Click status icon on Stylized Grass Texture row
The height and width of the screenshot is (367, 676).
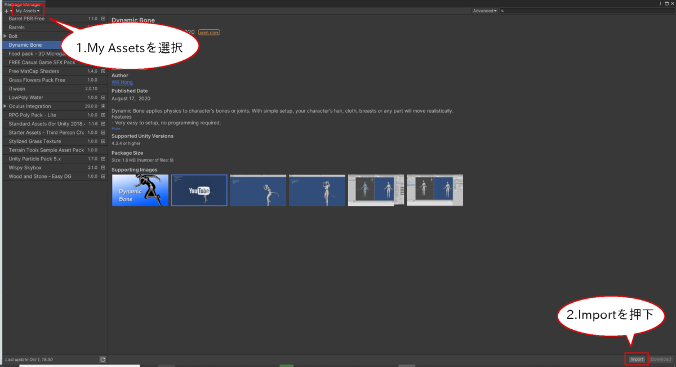pos(103,141)
